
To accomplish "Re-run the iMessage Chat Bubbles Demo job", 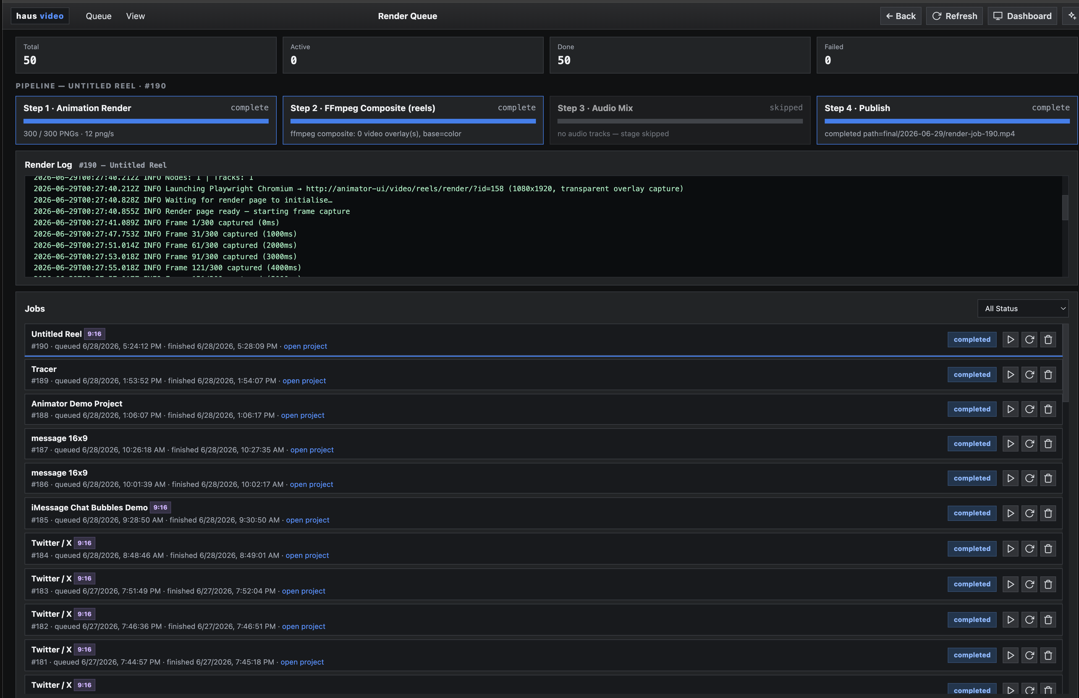I will click(1030, 513).
